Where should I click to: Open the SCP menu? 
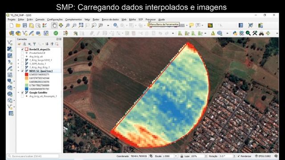pos(141,20)
